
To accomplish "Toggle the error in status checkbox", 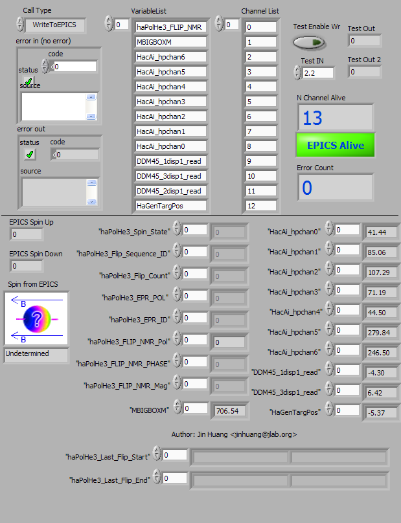I will point(29,81).
